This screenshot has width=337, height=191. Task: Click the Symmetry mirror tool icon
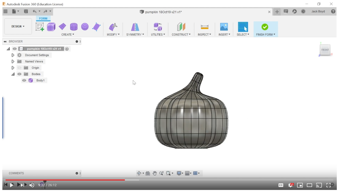coord(135,27)
